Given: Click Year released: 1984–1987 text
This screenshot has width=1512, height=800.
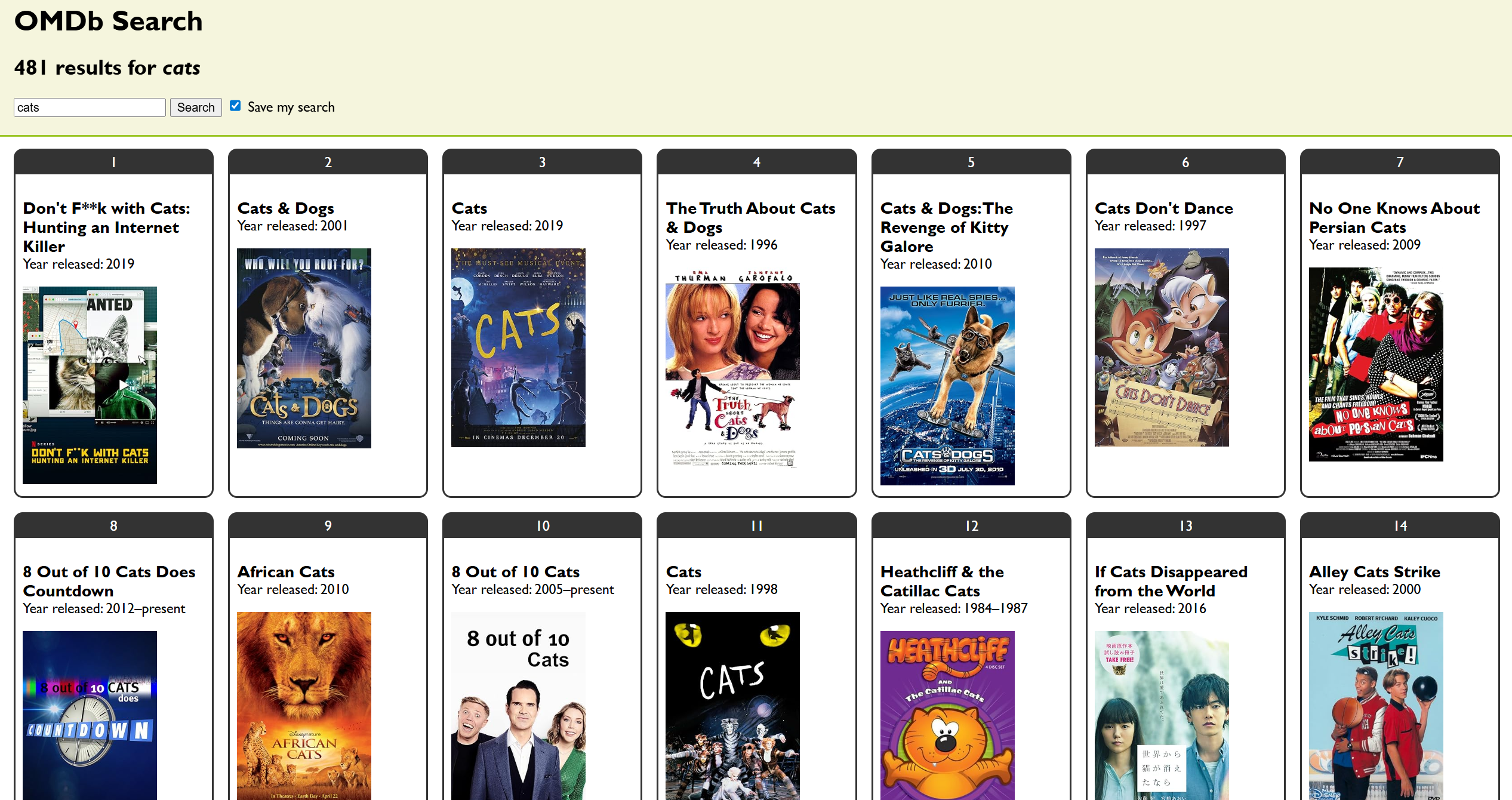Looking at the screenshot, I should 954,609.
